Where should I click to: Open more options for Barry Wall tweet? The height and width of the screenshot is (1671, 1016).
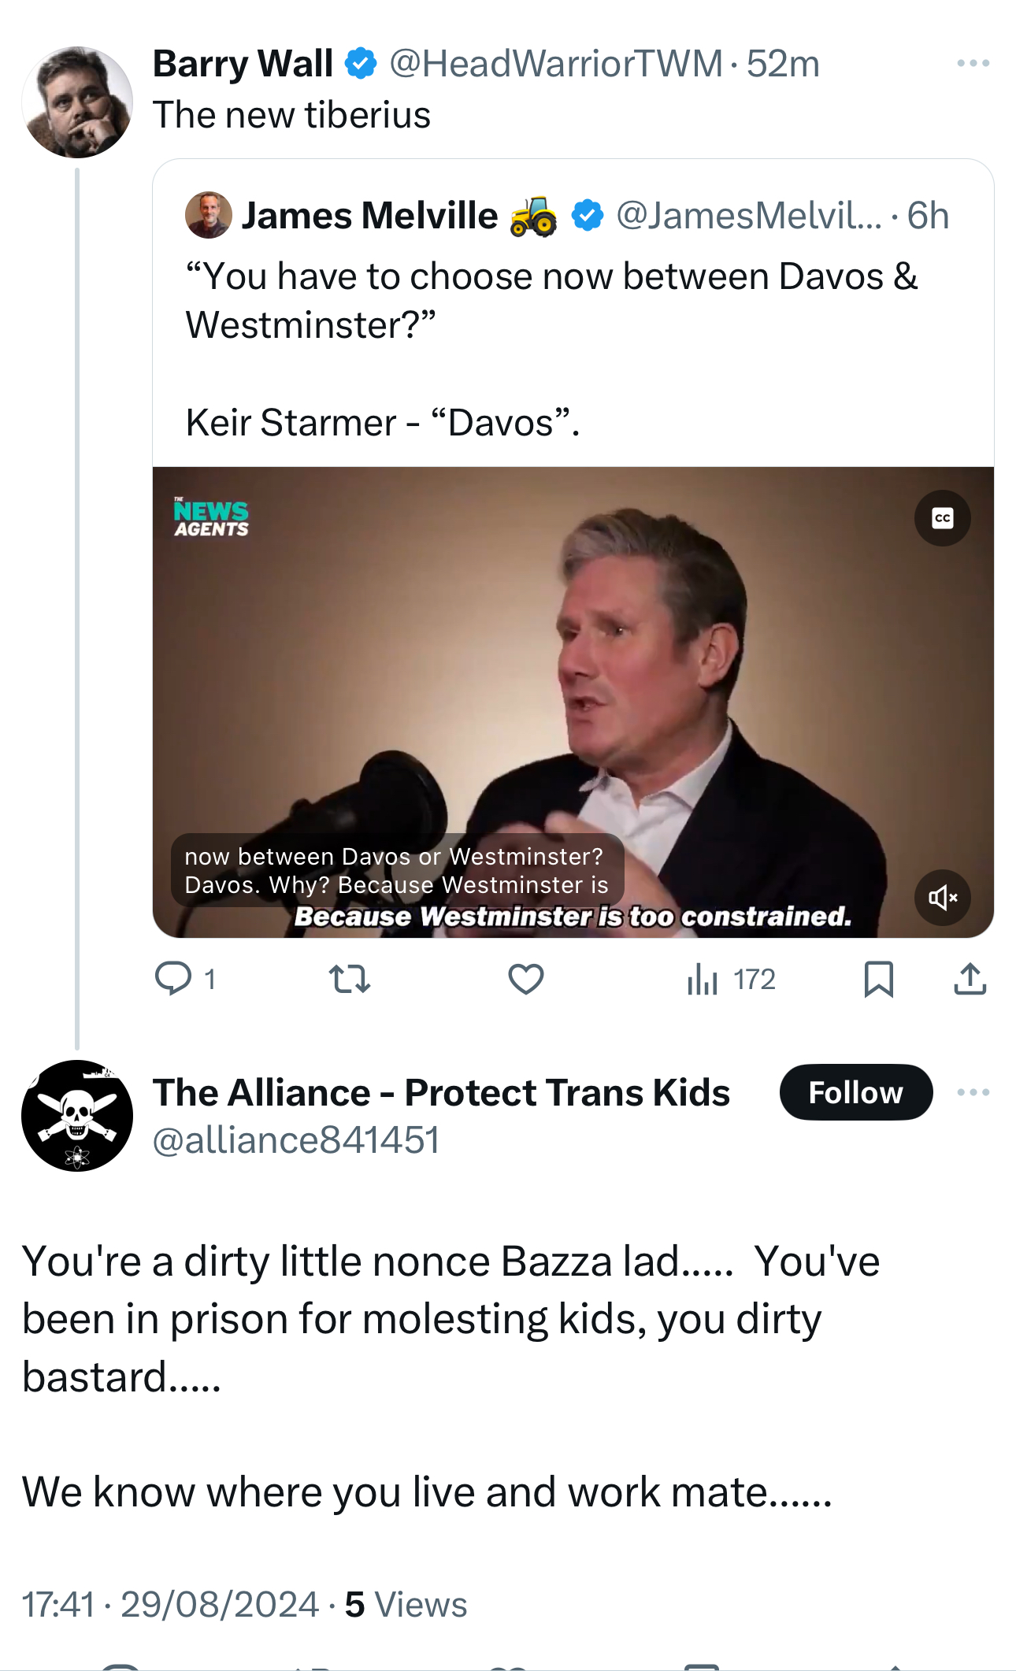[973, 63]
